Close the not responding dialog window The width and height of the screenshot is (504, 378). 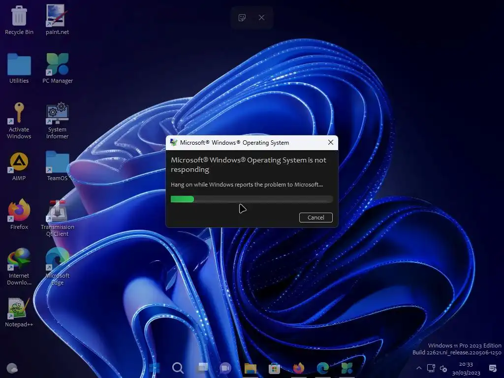[x=330, y=142]
